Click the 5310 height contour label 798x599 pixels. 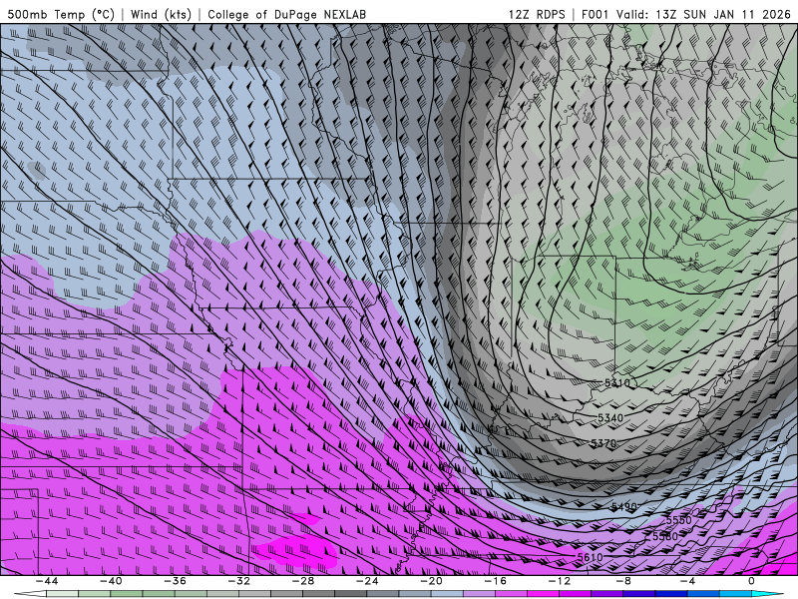coord(616,382)
